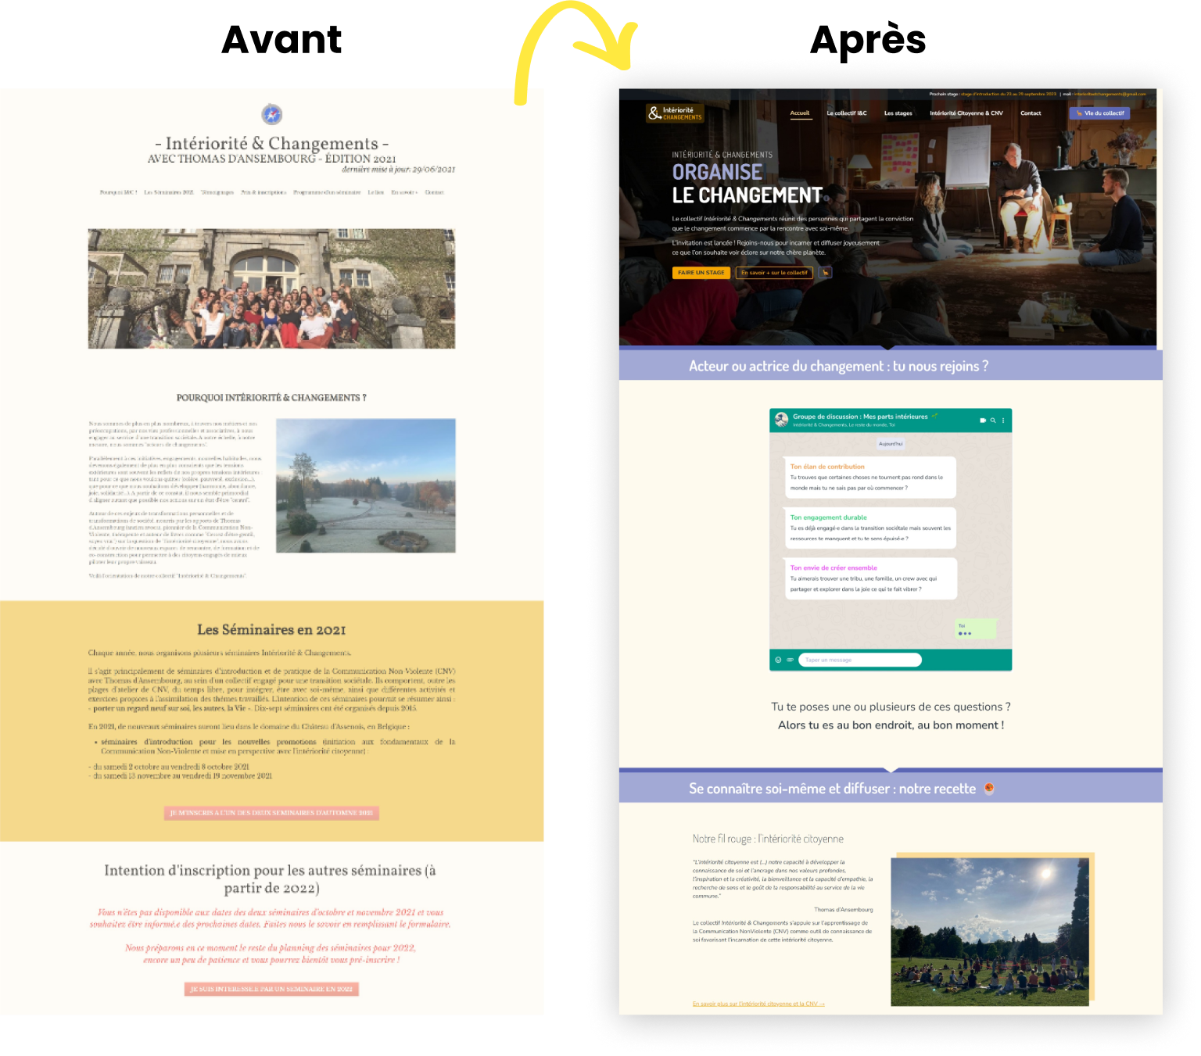Image resolution: width=1201 pixels, height=1056 pixels.
Task: Click the sunny outdoor gathering photo
Action: click(990, 932)
